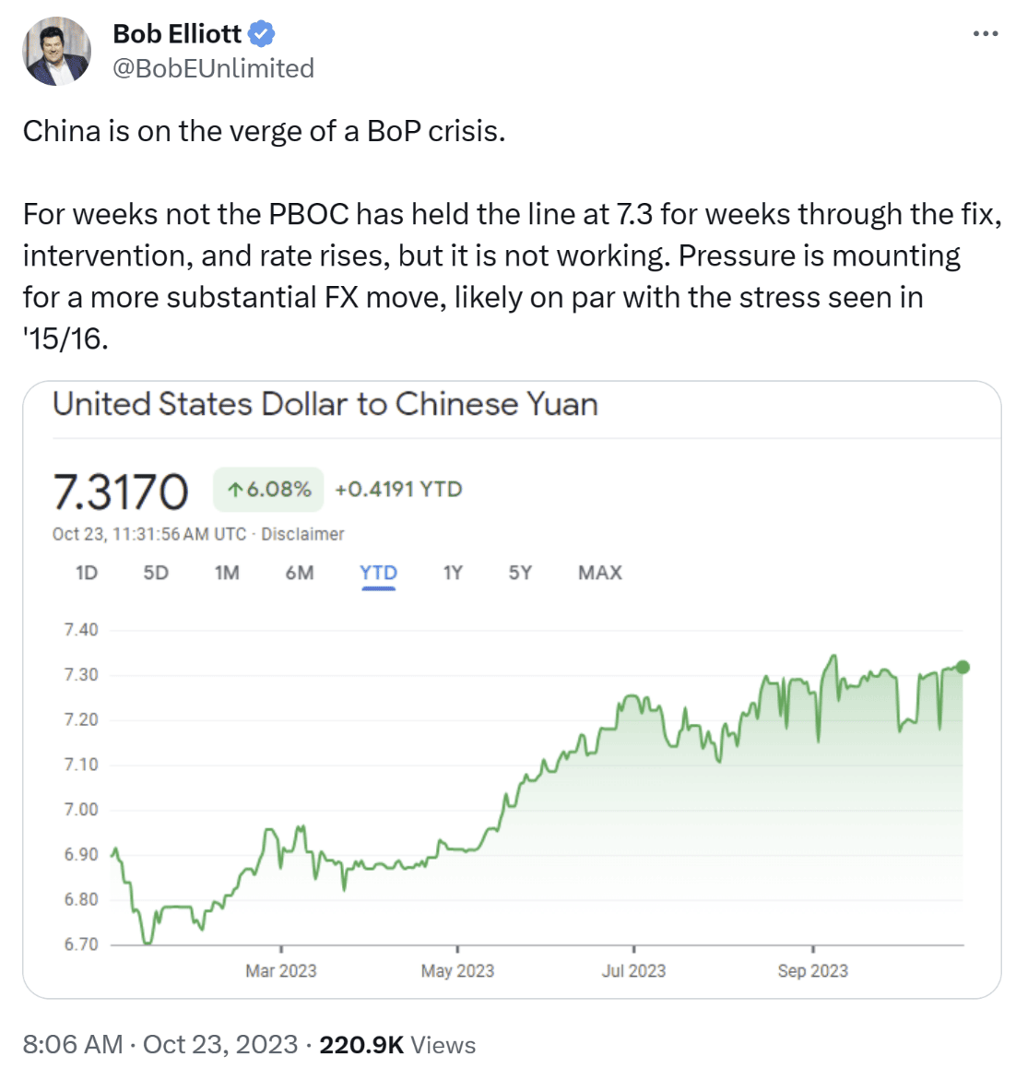Switch chart to 1M range
This screenshot has width=1016, height=1068.
227,573
